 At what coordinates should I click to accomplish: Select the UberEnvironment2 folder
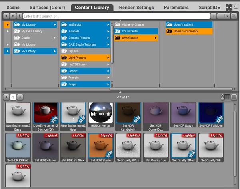point(189,31)
